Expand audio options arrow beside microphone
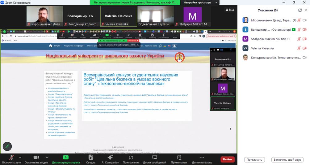Viewport: 310px width, 165px height. coord(20,157)
